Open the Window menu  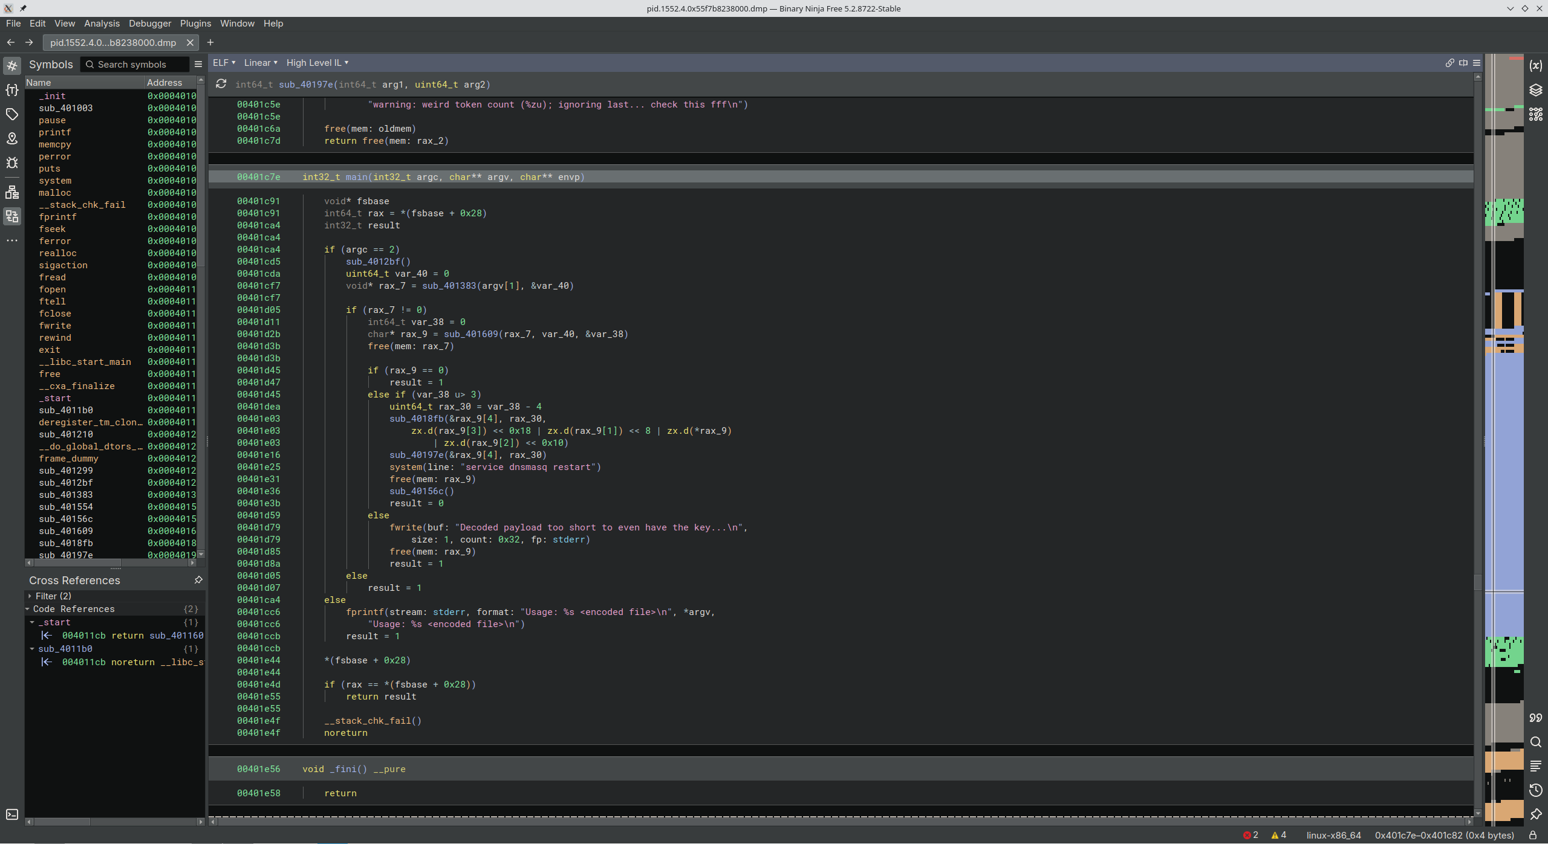coord(237,24)
